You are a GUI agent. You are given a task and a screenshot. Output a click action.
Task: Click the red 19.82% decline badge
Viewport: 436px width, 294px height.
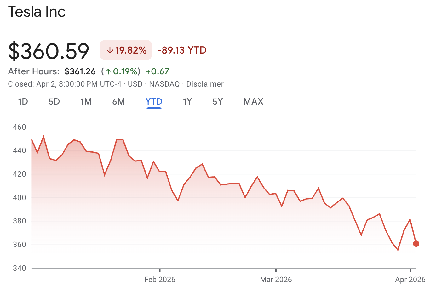[126, 50]
